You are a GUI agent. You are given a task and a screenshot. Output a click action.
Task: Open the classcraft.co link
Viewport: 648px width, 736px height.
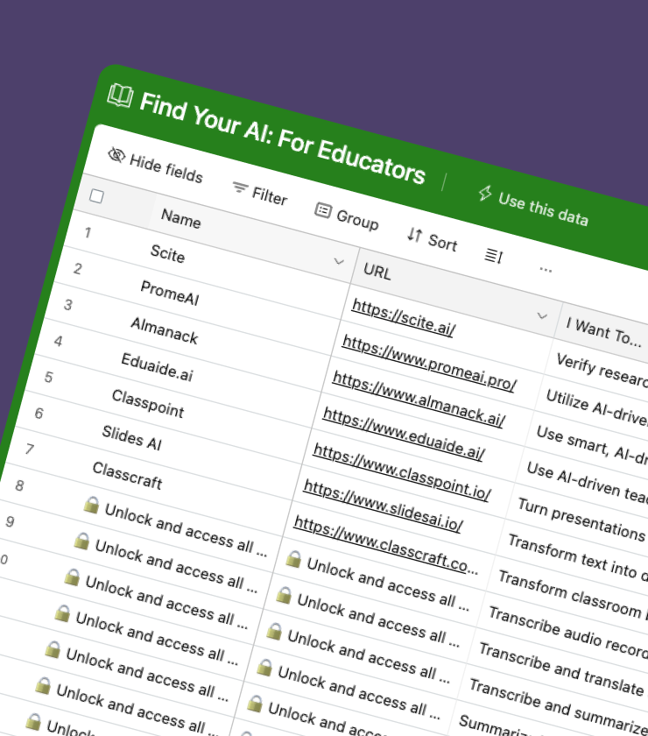385,544
